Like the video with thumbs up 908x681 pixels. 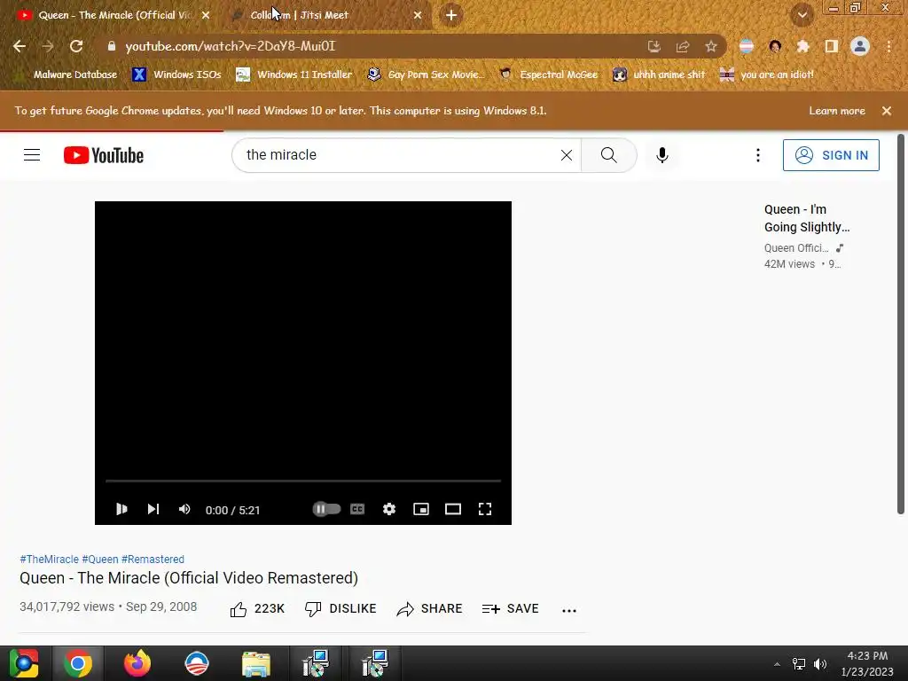click(x=257, y=608)
